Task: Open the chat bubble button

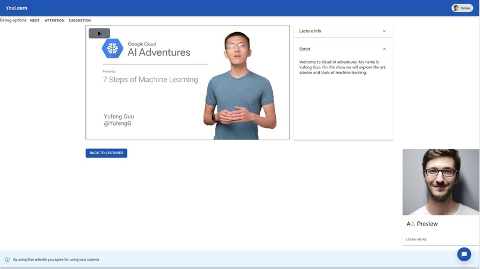Action: coord(464,254)
